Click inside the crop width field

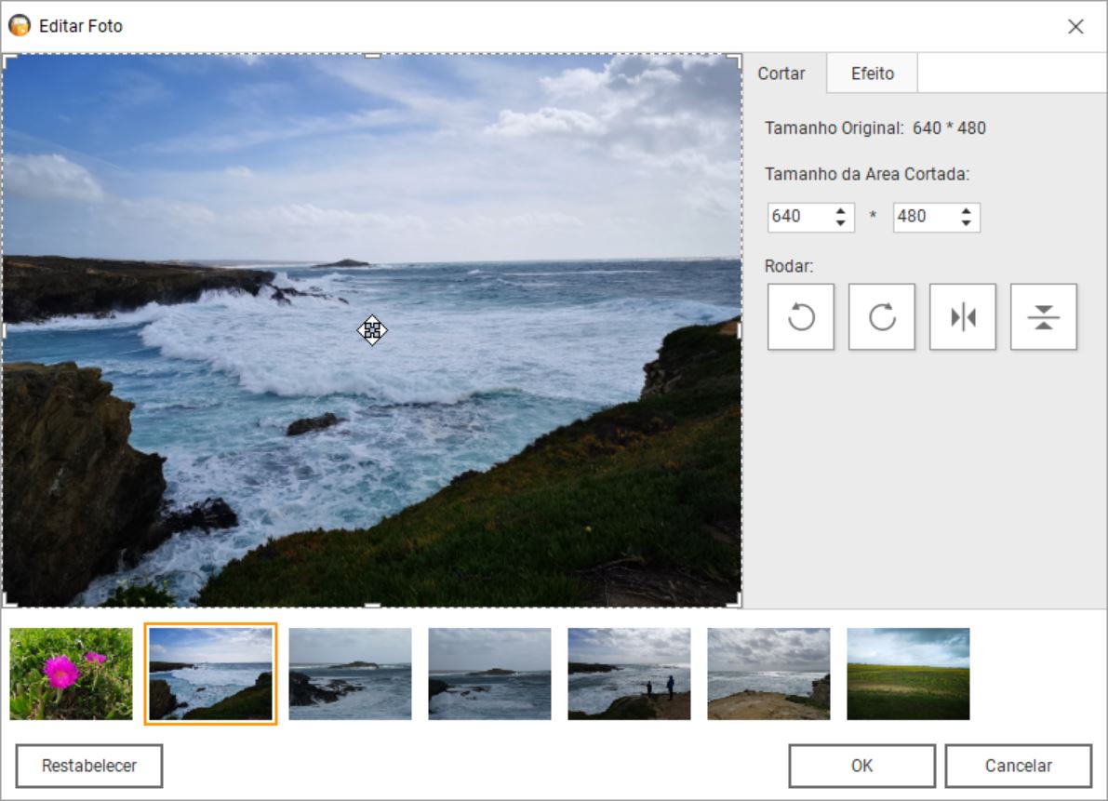(798, 217)
